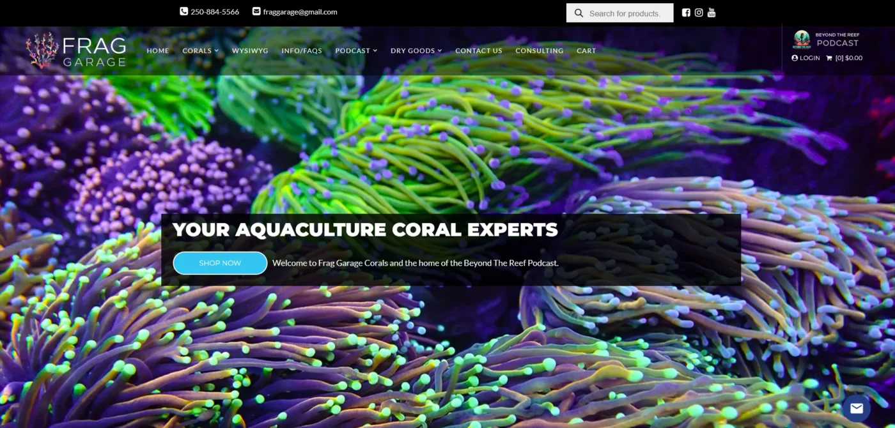The image size is (895, 428).
Task: Open the Info/FAQs page
Action: coord(302,50)
